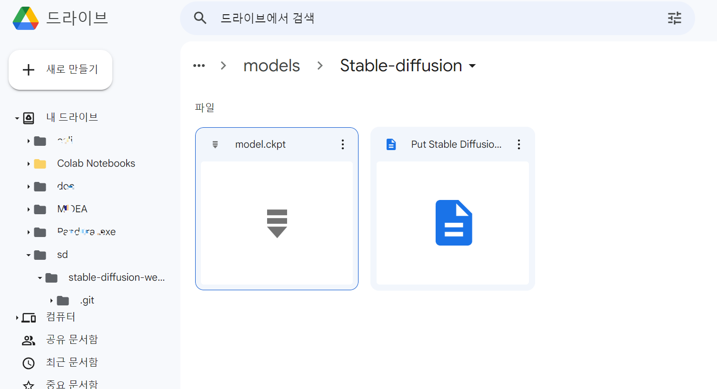Expand the folder arrow beside .exe folder

click(x=29, y=232)
